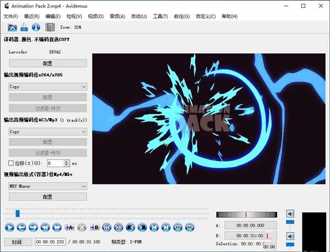
Task: Click the 配置 button under Lavcodec decoder
Action: click(x=48, y=63)
